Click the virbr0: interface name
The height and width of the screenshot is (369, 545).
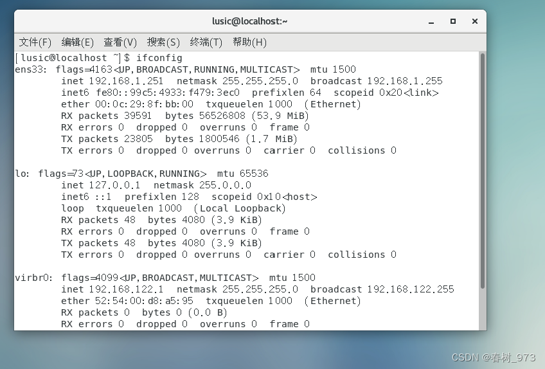point(33,278)
